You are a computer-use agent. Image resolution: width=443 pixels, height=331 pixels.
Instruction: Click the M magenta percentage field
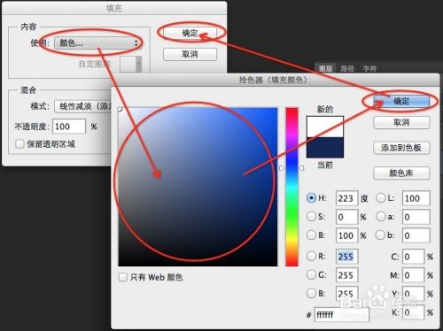[414, 275]
